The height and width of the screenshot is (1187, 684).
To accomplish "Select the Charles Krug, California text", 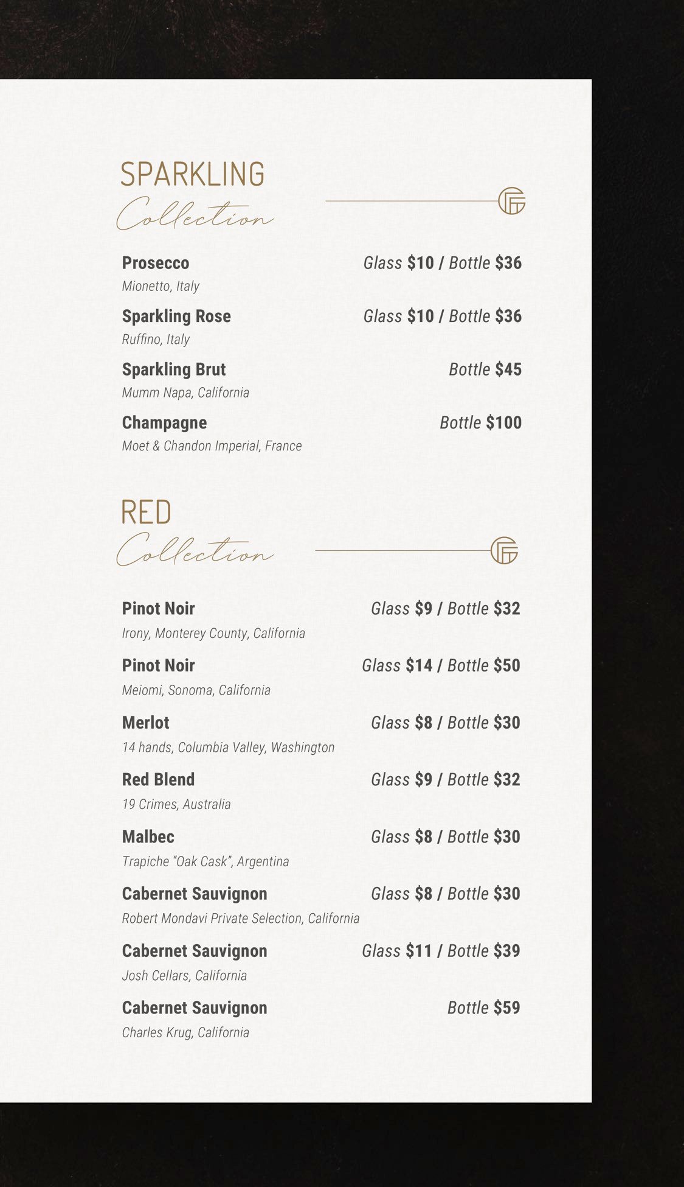I will coord(185,1032).
